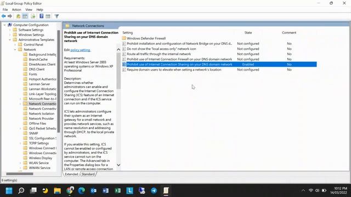
Task: Select 'Prohibit use of Internet Connection Firewall' policy
Action: [179, 59]
